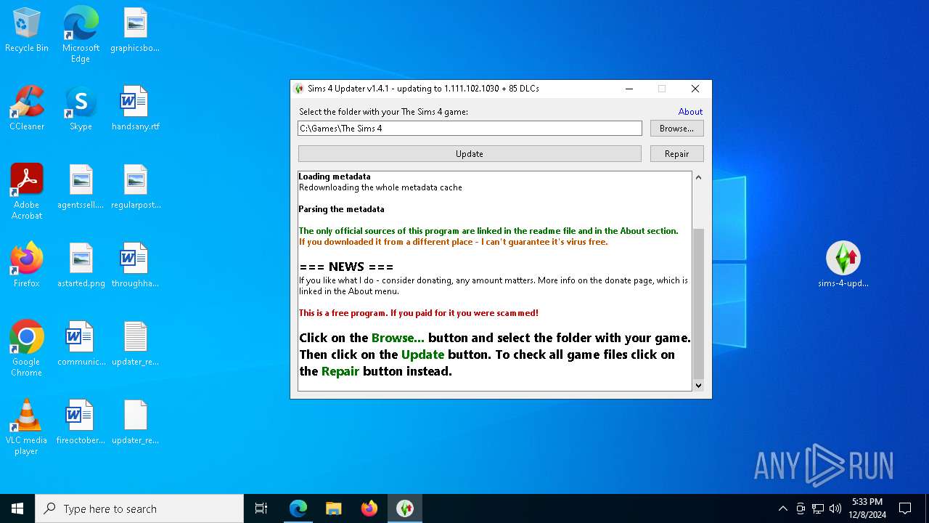Select the agentssell... image file icon
Viewport: 929px width, 523px height.
click(x=81, y=187)
